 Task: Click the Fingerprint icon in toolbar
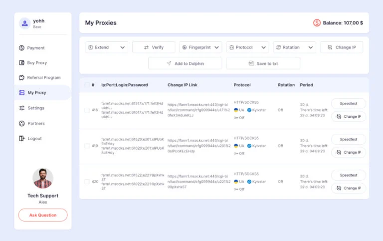(x=185, y=47)
